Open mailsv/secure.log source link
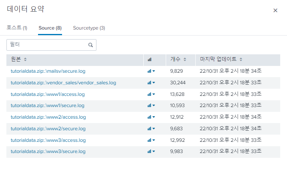Screen dimensions: 287x171 pos(48,71)
